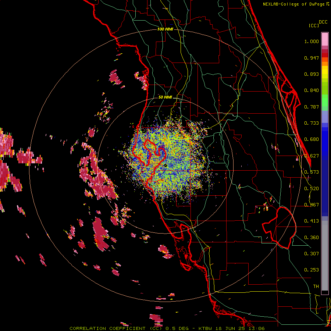Click the 0.947 scale value
The width and height of the screenshot is (331, 331).
click(x=312, y=58)
